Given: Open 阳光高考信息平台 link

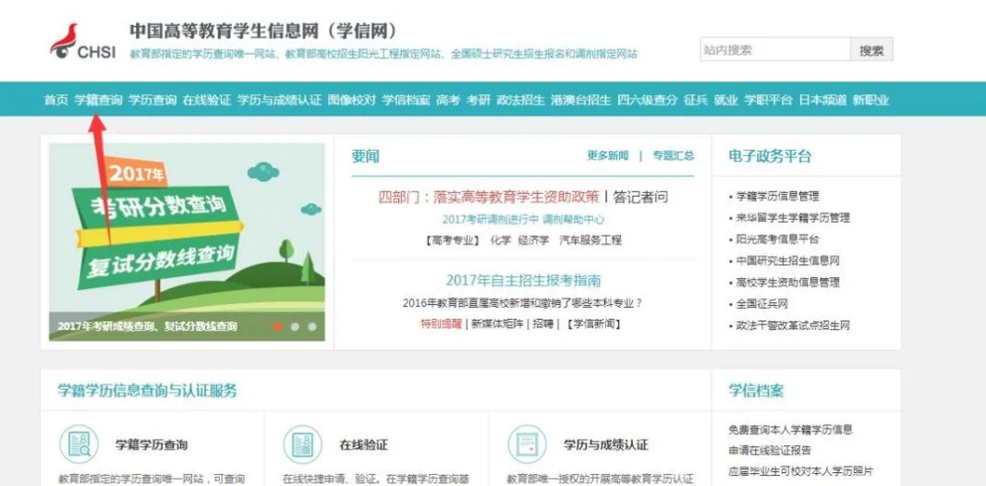Looking at the screenshot, I should [777, 239].
